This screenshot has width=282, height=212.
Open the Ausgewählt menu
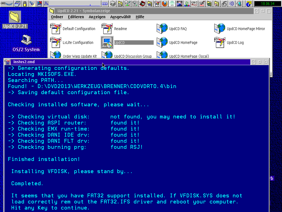(x=121, y=17)
